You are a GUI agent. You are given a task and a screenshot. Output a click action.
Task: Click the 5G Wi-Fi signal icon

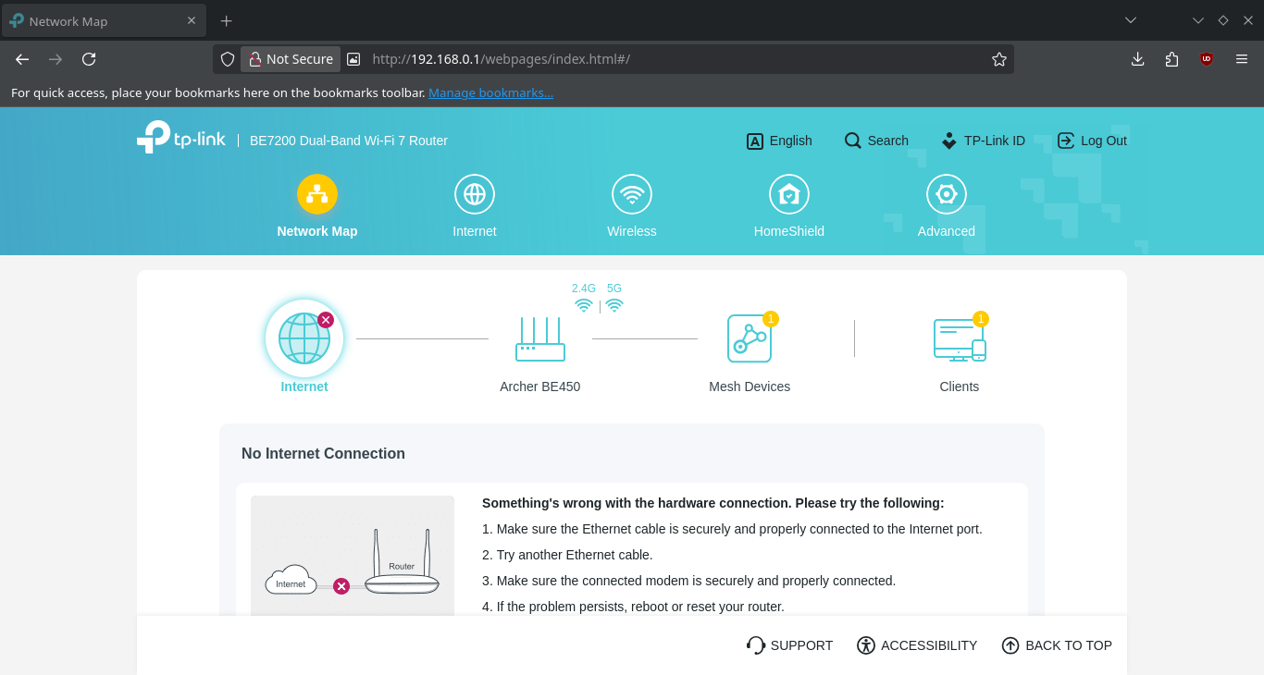click(614, 305)
